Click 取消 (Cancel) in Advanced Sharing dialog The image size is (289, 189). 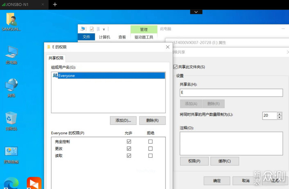[246, 181]
